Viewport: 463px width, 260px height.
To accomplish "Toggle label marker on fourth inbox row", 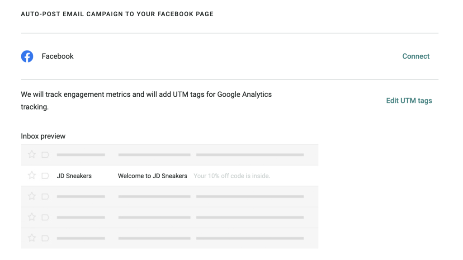I will [x=45, y=217].
